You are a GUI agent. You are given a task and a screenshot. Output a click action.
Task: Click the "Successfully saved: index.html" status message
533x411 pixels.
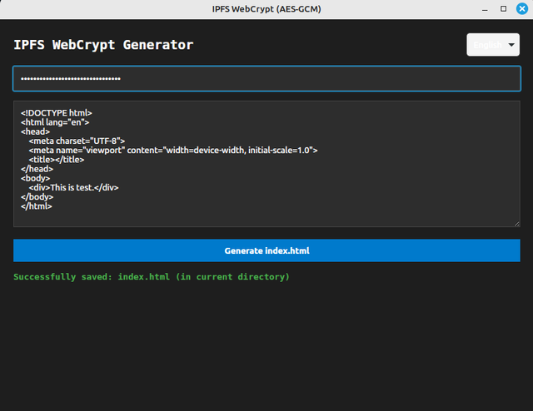[152, 277]
